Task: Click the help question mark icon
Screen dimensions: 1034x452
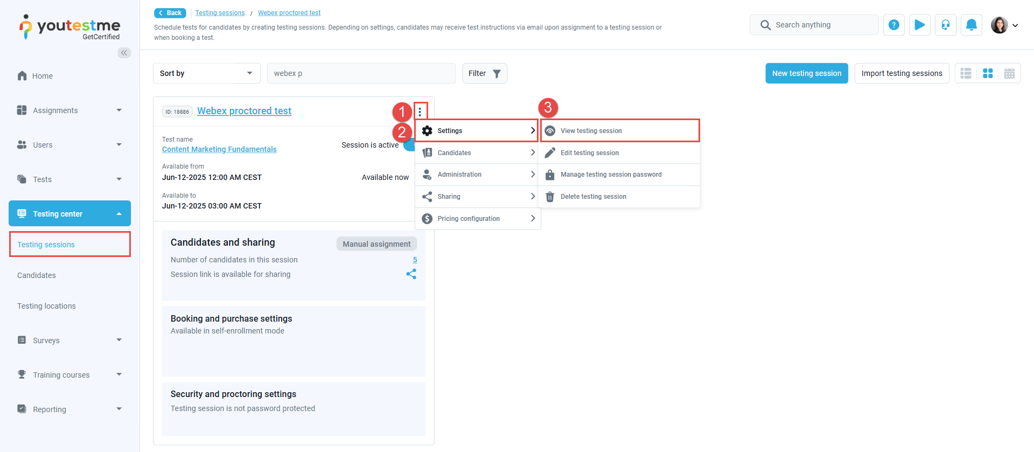Action: pyautogui.click(x=894, y=25)
